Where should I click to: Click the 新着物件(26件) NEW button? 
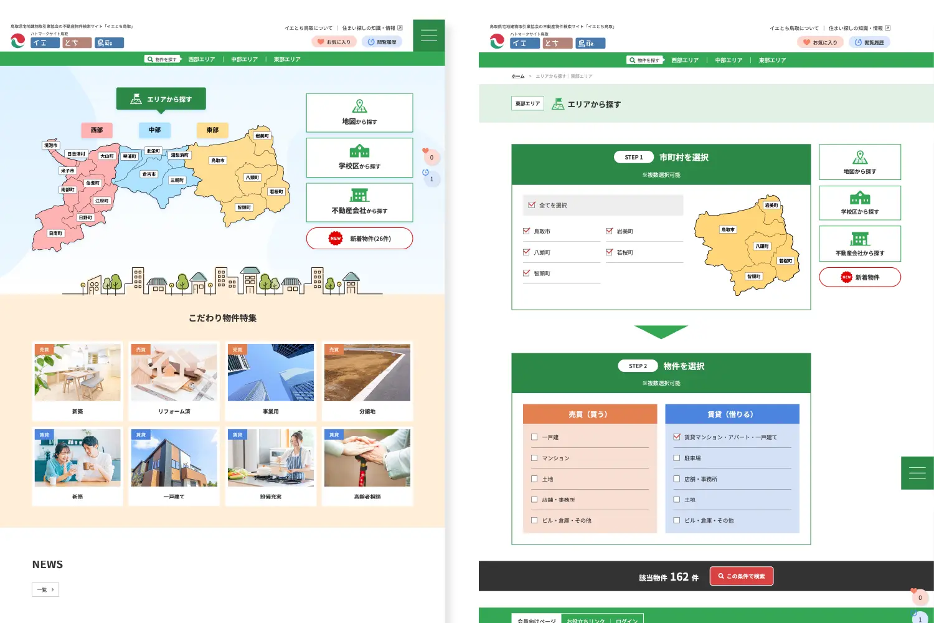coord(359,239)
